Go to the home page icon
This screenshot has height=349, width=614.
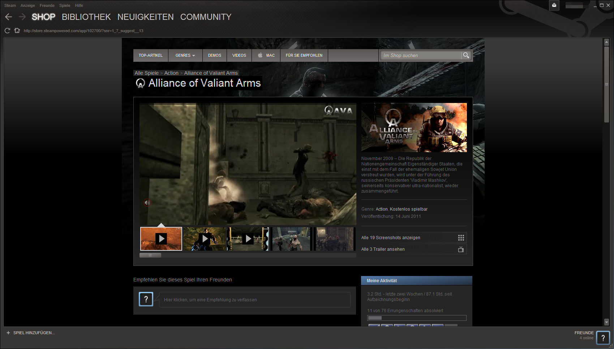(17, 31)
